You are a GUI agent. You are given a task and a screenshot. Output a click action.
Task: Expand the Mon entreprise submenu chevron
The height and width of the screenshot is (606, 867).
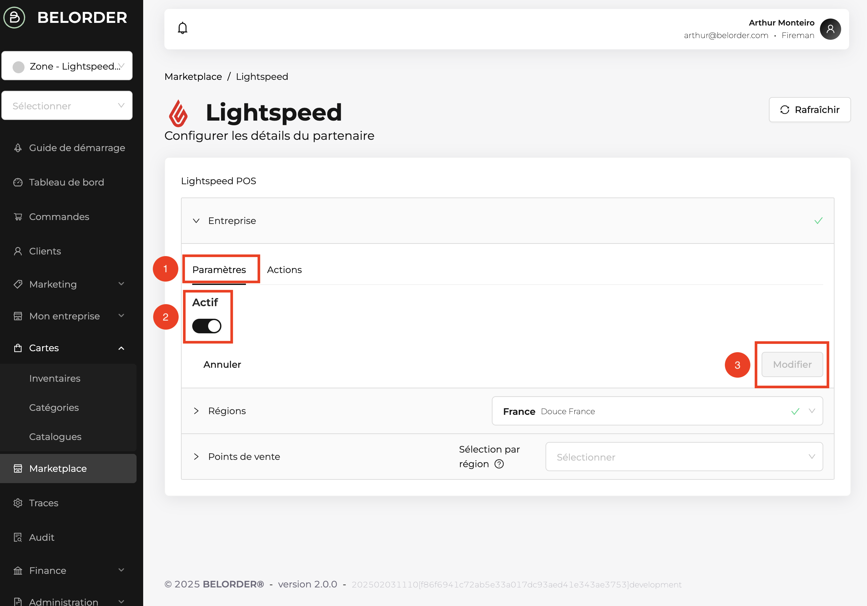pos(121,316)
